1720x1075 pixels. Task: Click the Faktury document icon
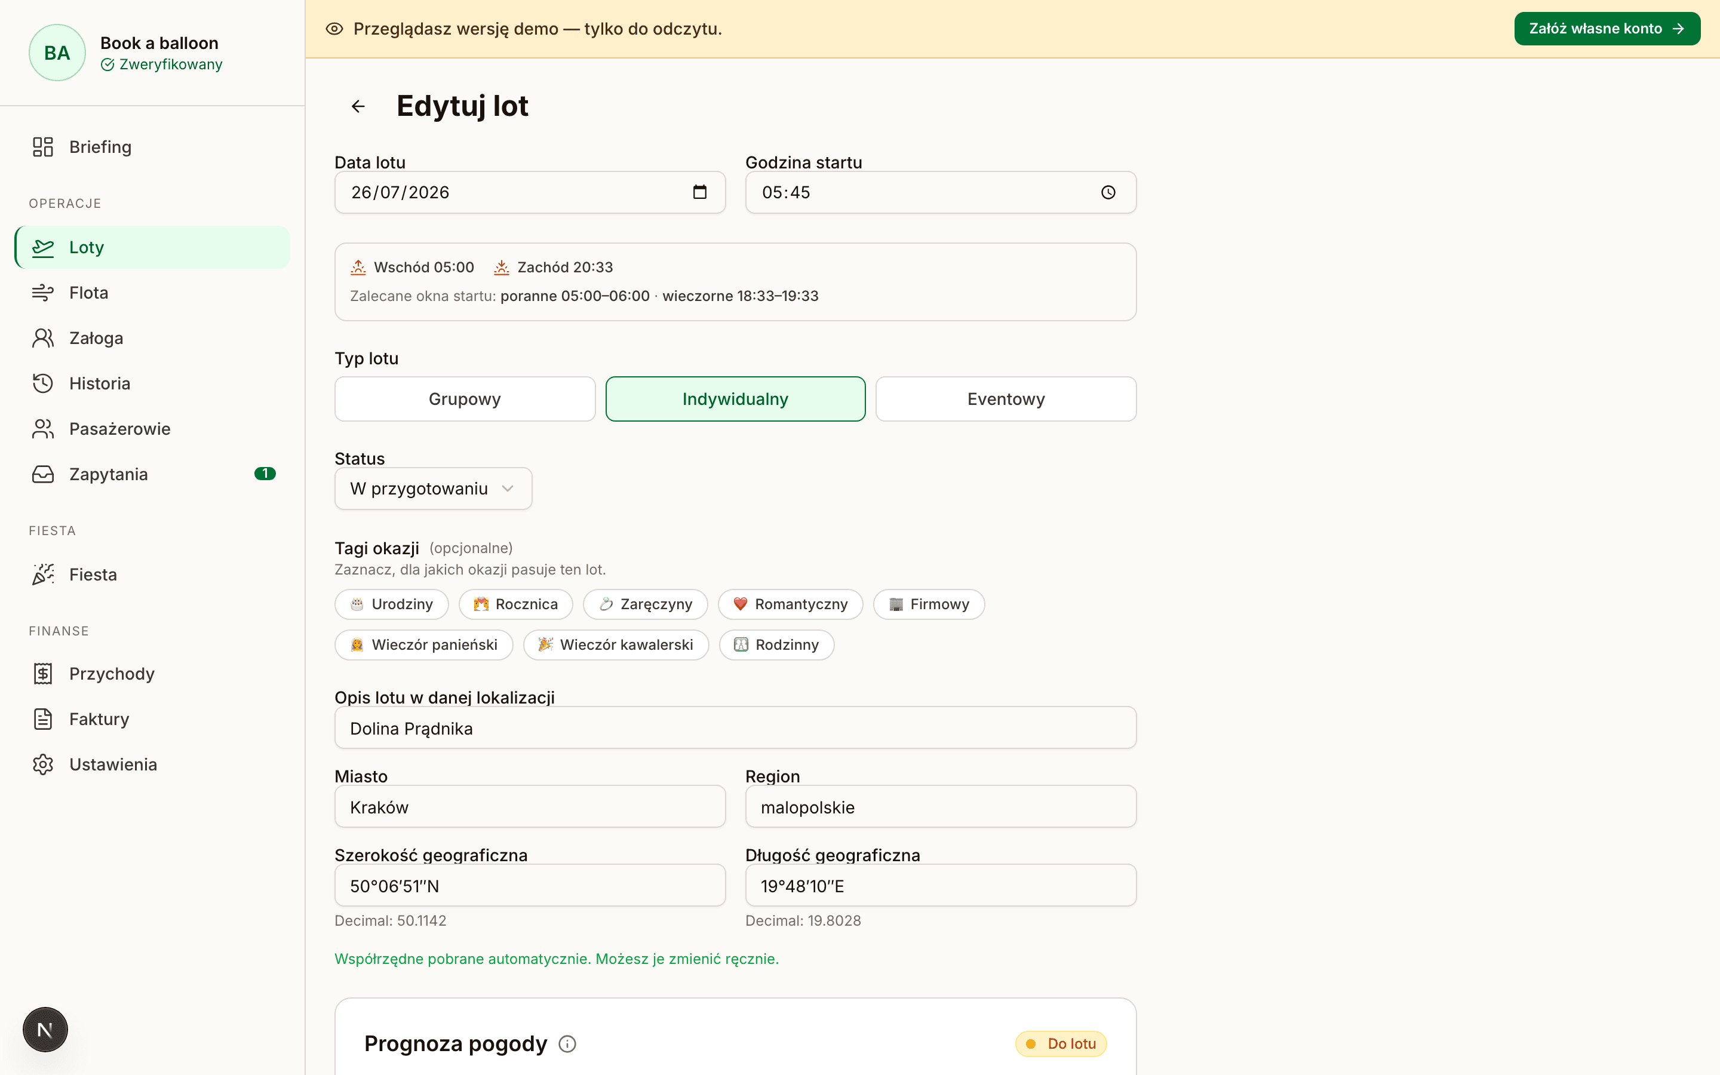(42, 720)
